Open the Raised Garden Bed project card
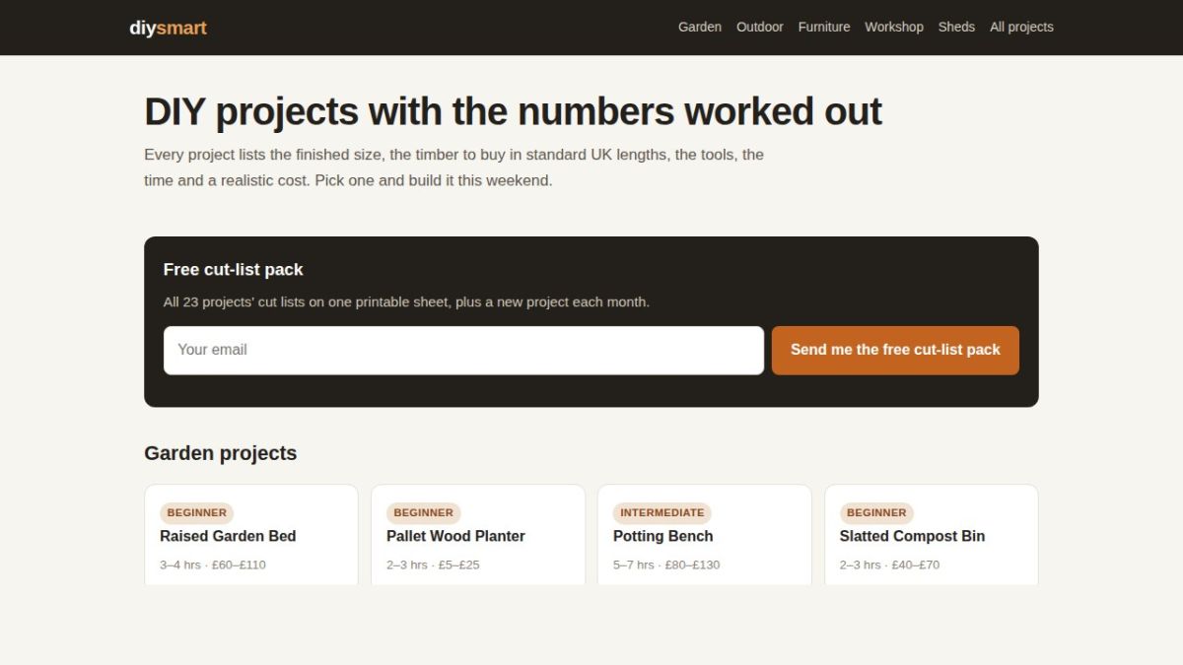The height and width of the screenshot is (665, 1183). 251,535
